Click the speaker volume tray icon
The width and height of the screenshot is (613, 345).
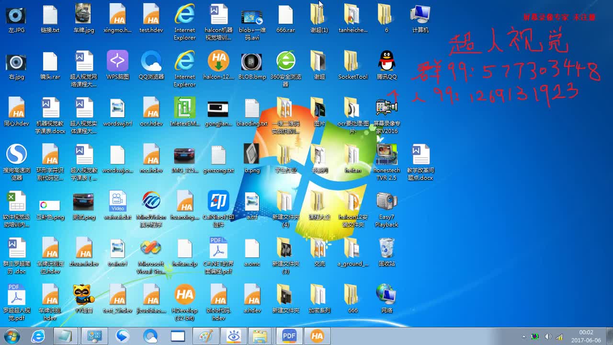[x=548, y=337]
